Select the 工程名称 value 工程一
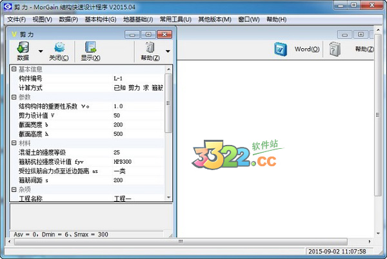 (x=138, y=198)
